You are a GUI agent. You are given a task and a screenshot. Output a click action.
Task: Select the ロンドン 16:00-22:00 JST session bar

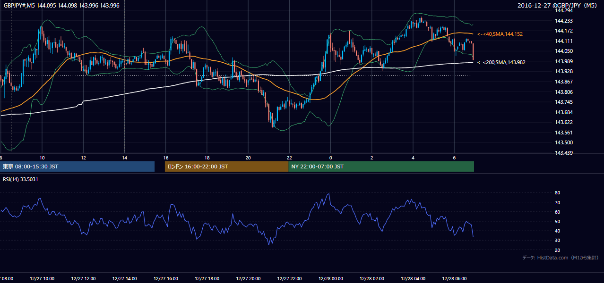click(x=226, y=166)
